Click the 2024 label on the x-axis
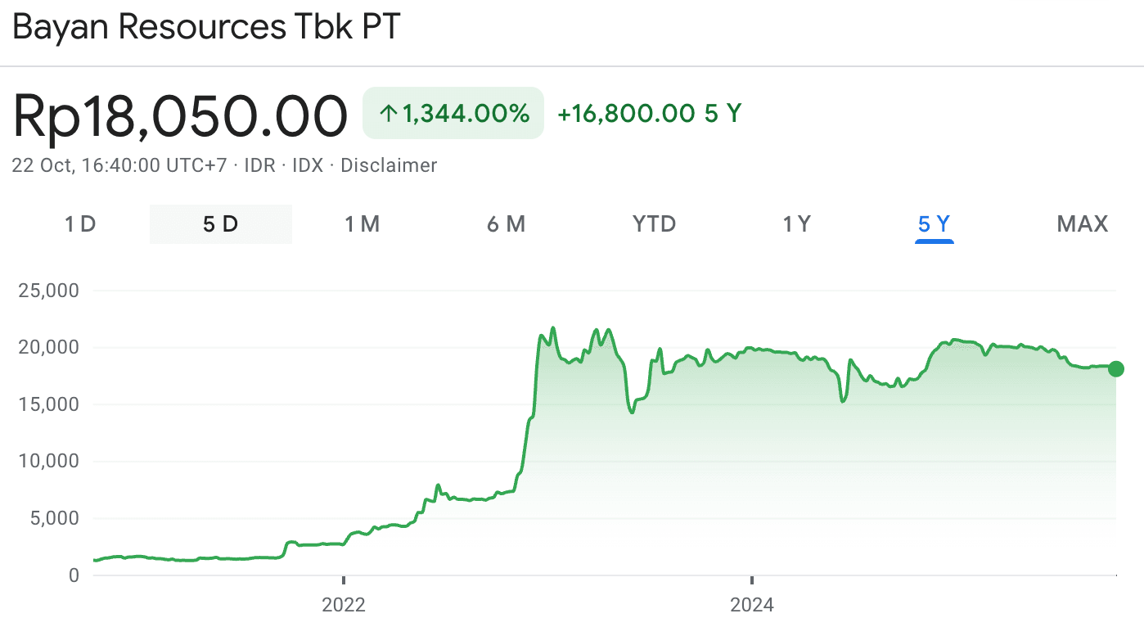1144x627 pixels. pyautogui.click(x=751, y=606)
